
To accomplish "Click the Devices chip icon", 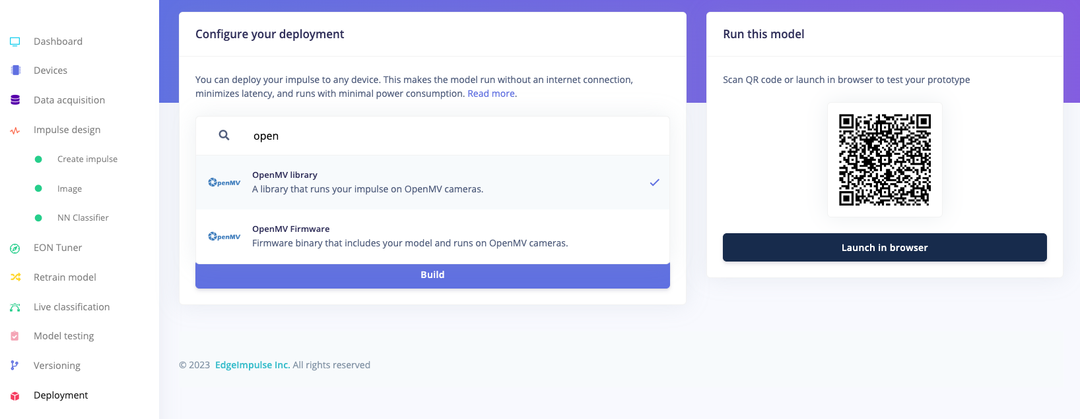I will [x=15, y=70].
